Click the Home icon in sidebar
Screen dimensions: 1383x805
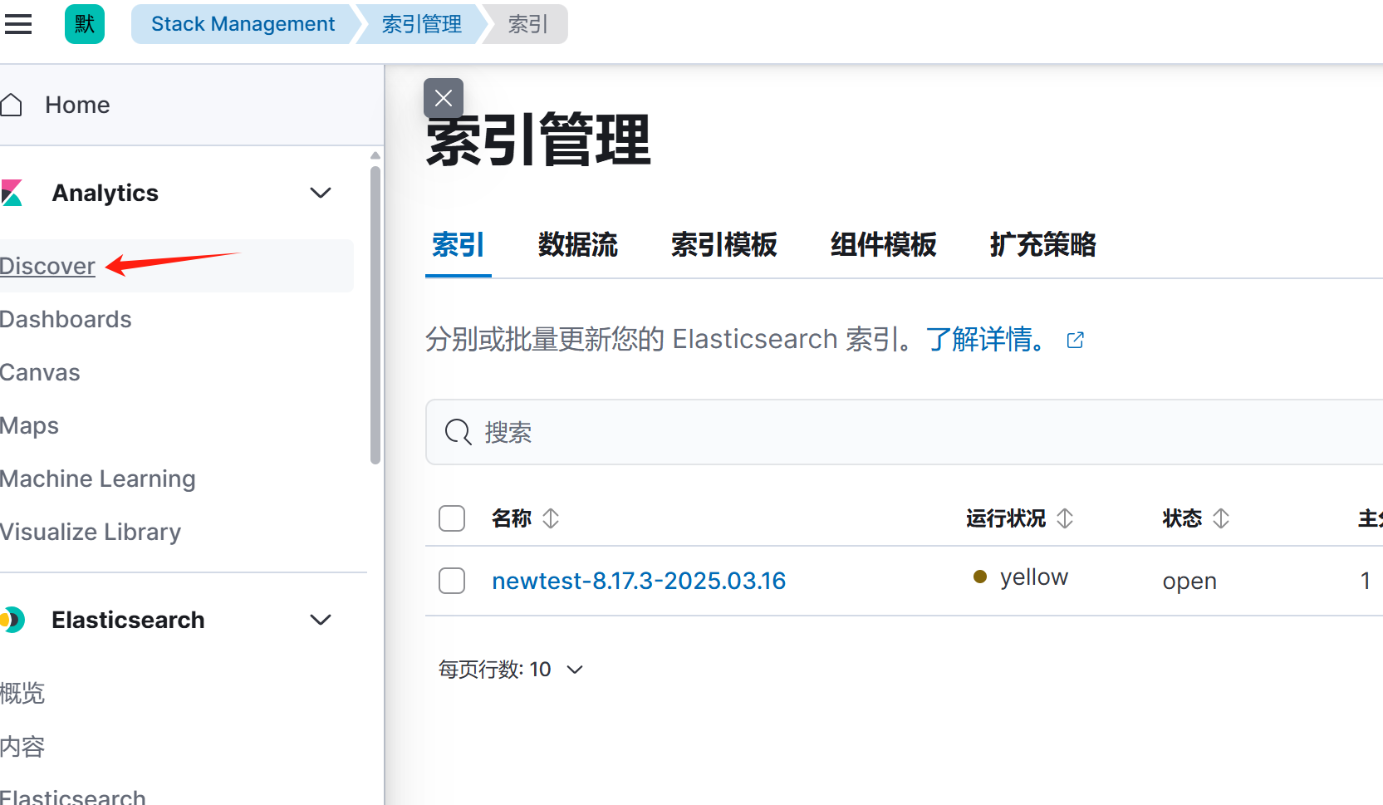12,105
